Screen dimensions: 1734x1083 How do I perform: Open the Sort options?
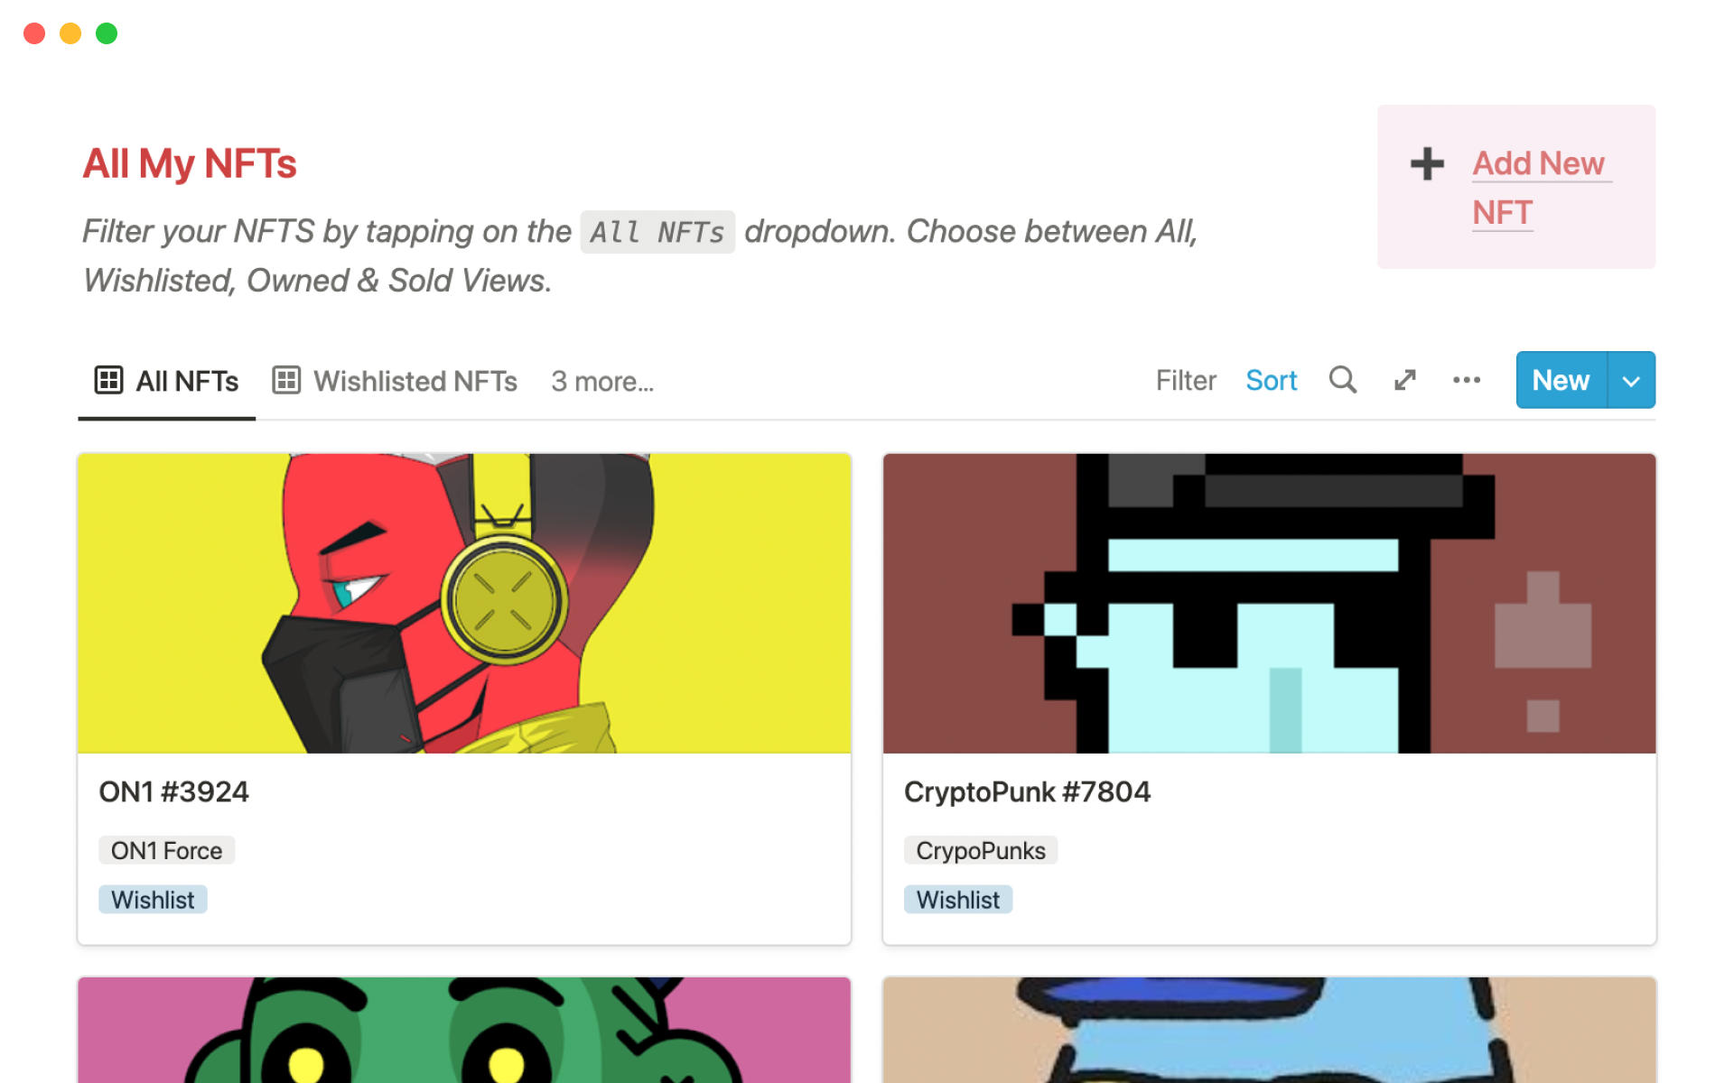coord(1271,380)
